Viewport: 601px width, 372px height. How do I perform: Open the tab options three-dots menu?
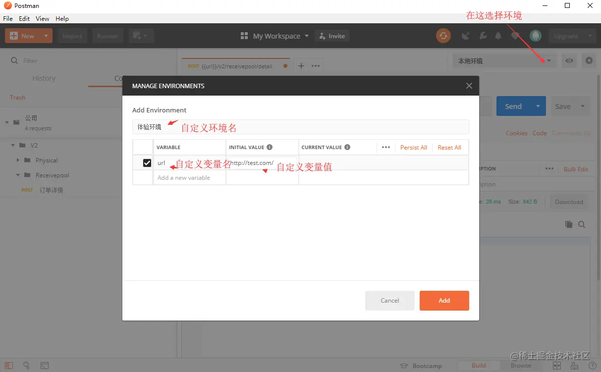[x=316, y=66]
